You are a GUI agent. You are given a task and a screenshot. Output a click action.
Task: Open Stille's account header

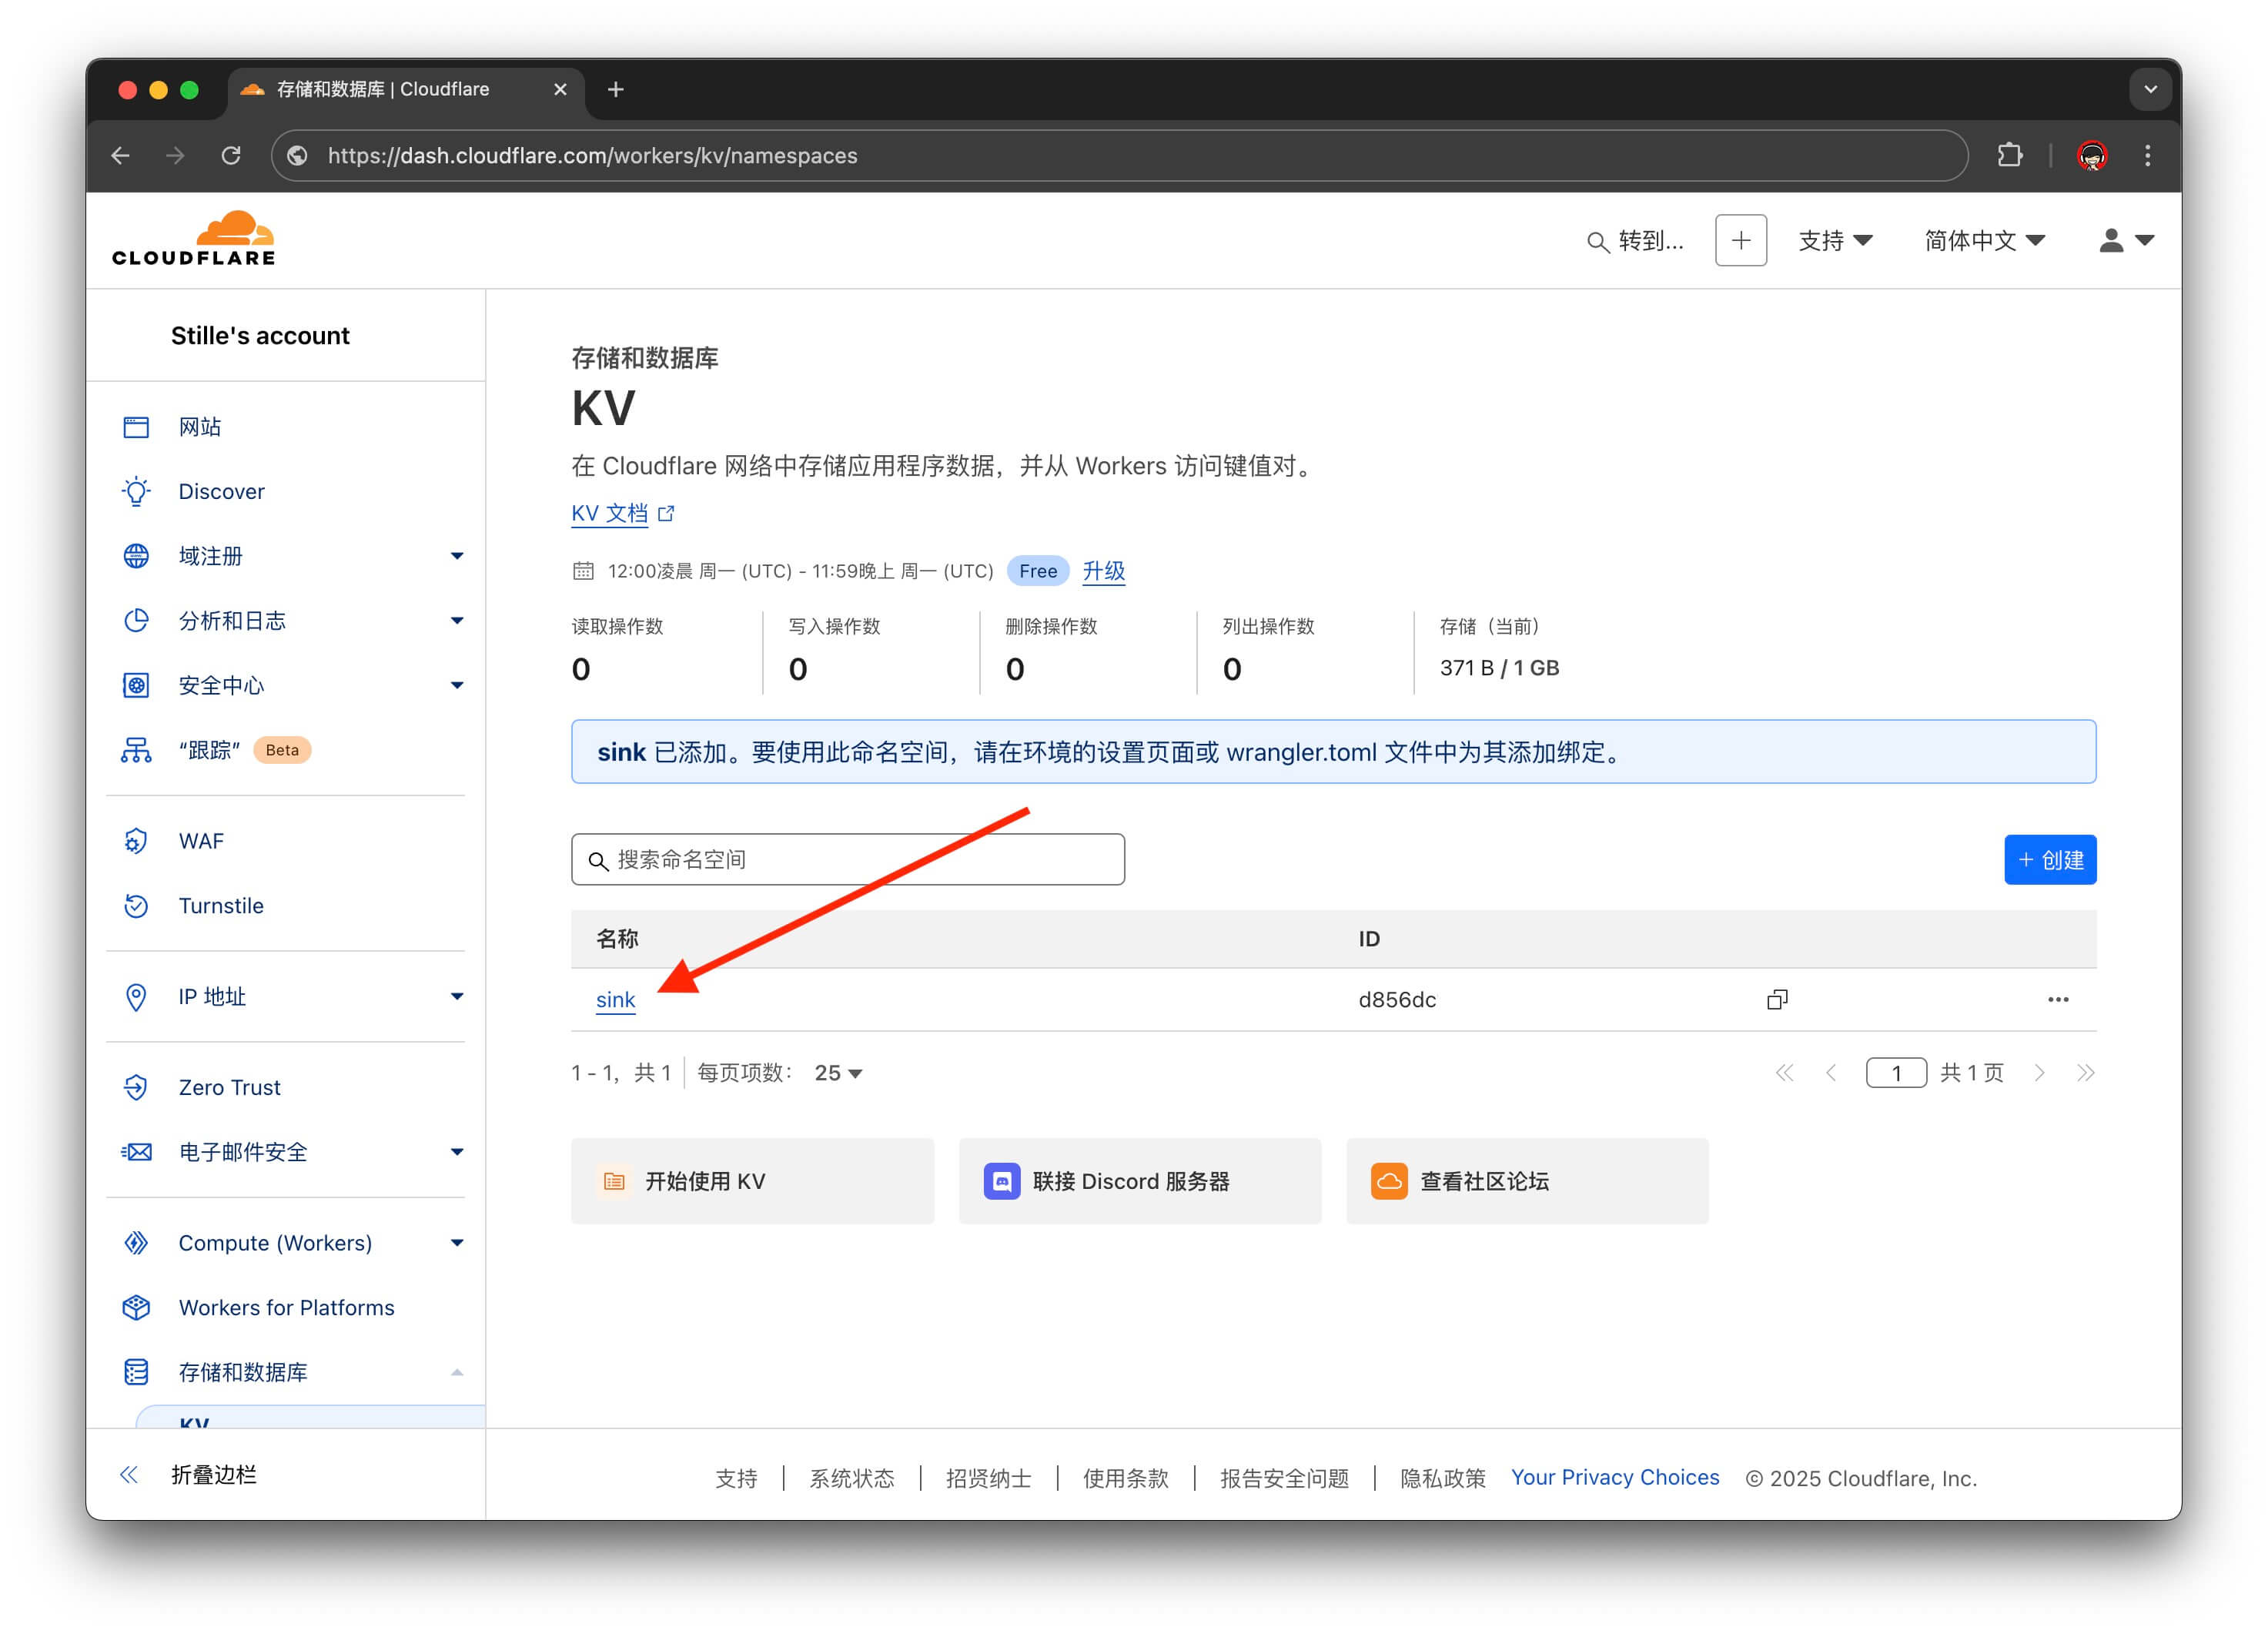tap(260, 335)
